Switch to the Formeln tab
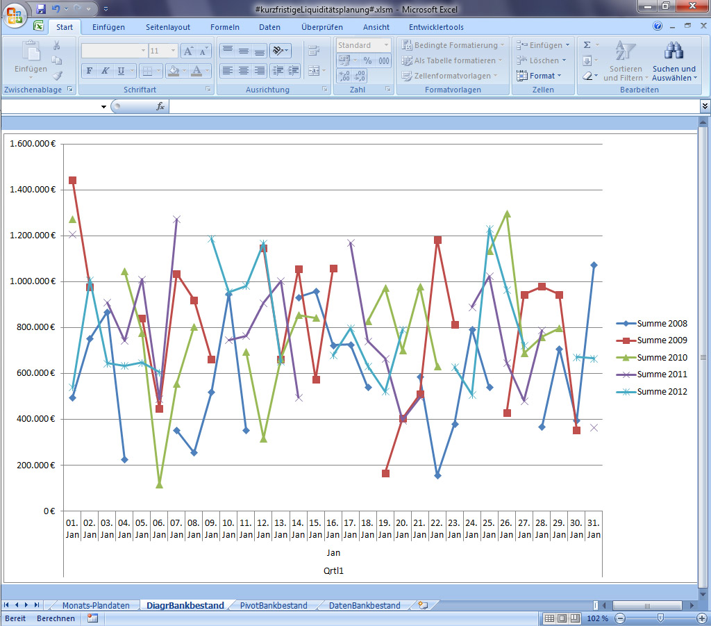 225,27
